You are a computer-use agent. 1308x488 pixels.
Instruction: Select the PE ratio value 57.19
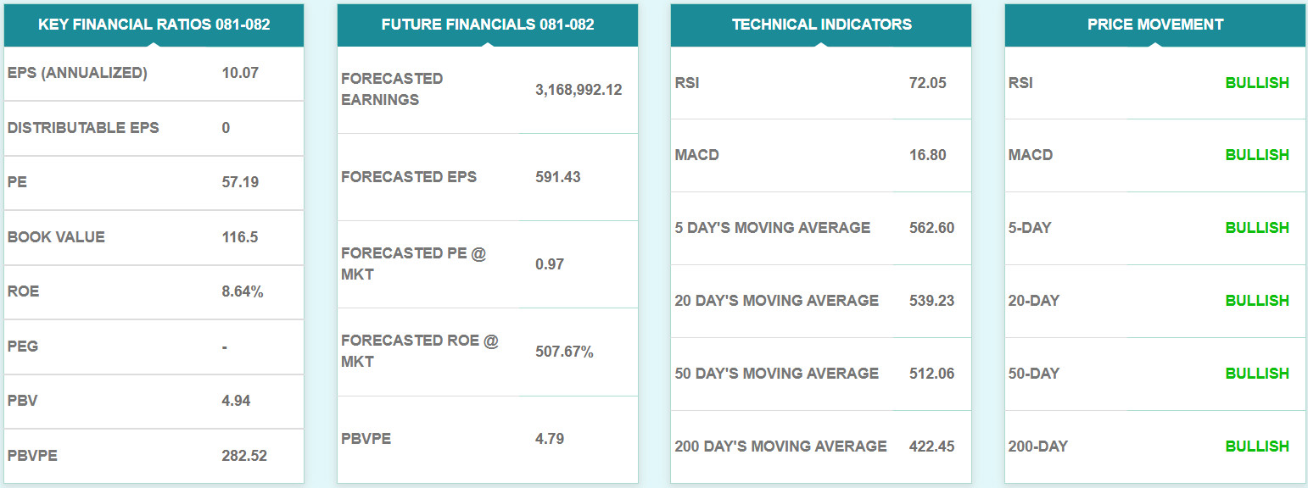click(240, 182)
